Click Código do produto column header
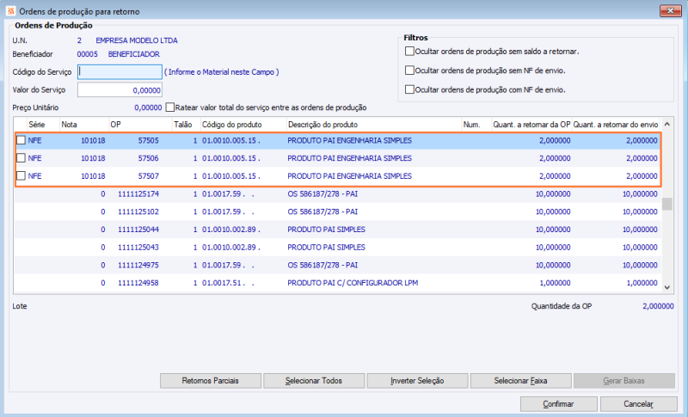The width and height of the screenshot is (688, 417). pyautogui.click(x=243, y=125)
